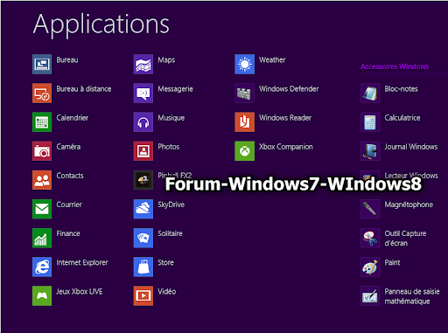The height and width of the screenshot is (333, 448).
Task: Select the Solitaire text label
Action: point(171,233)
